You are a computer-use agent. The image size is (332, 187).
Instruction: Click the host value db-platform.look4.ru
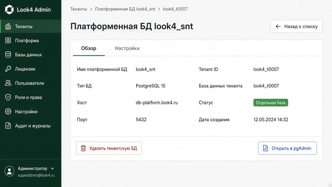(157, 103)
